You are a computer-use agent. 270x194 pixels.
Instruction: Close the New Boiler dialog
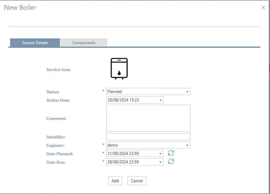coord(263,7)
